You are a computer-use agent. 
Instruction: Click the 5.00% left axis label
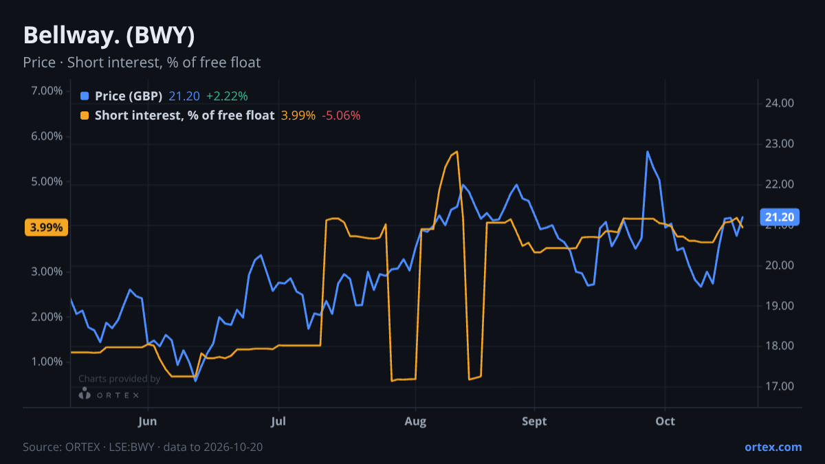coord(47,181)
